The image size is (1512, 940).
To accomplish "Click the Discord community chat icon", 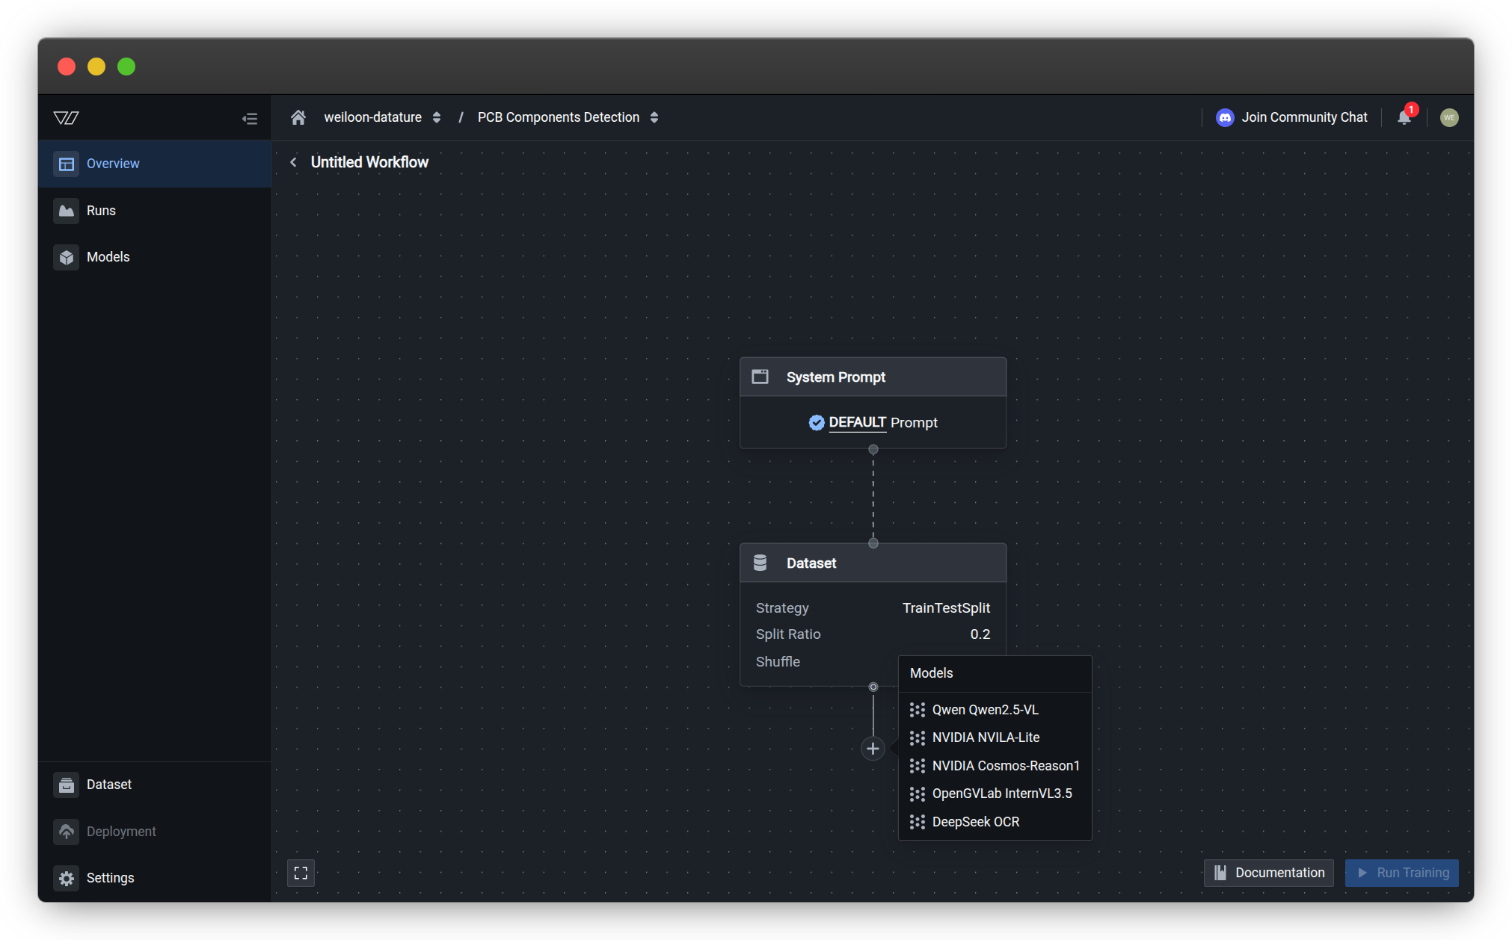I will 1225,117.
